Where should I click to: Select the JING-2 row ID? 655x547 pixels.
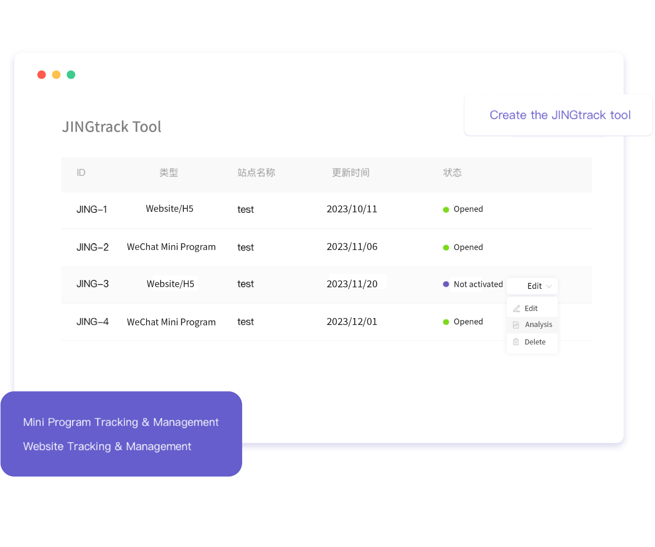(x=92, y=247)
